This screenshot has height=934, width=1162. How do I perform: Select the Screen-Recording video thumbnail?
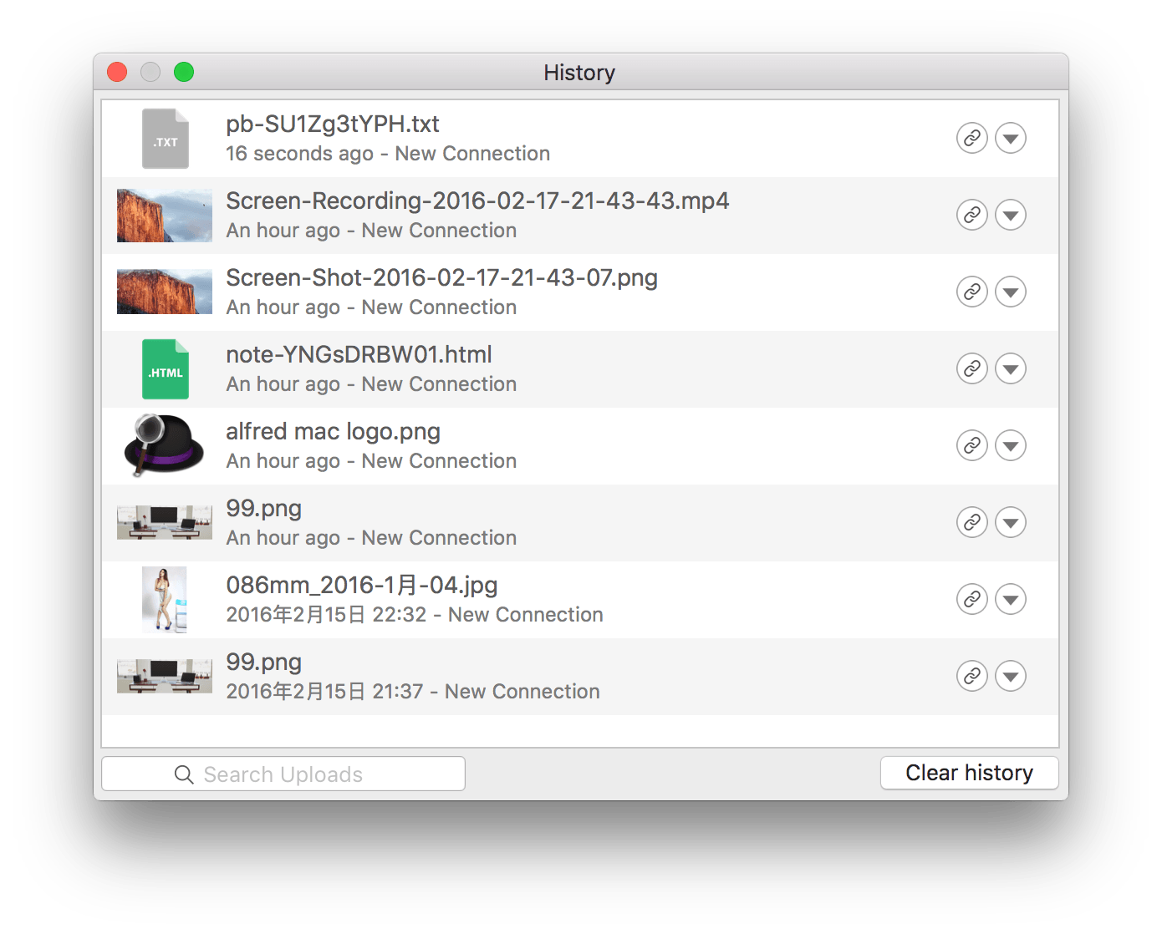[x=165, y=216]
